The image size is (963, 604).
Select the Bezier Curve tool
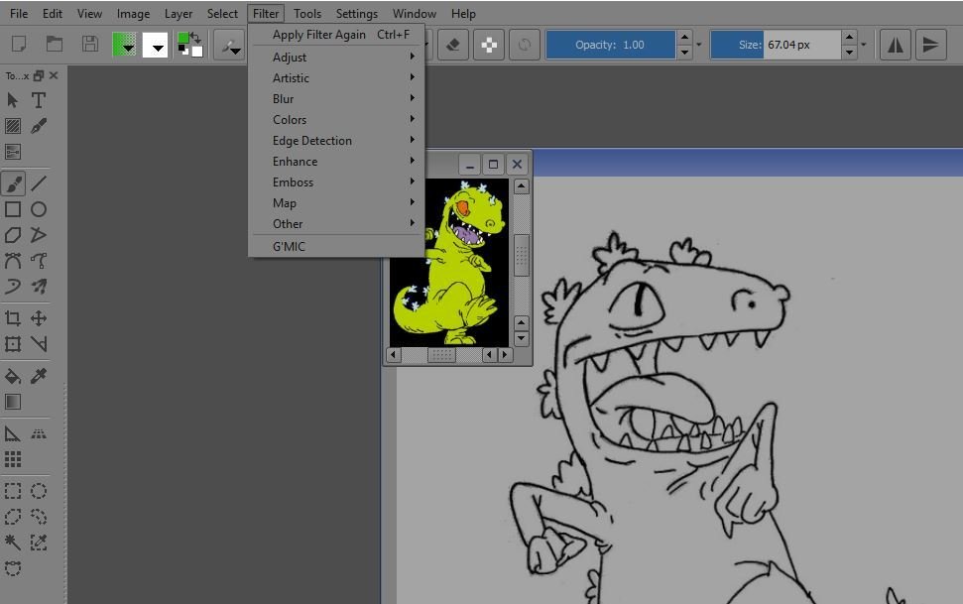click(12, 261)
